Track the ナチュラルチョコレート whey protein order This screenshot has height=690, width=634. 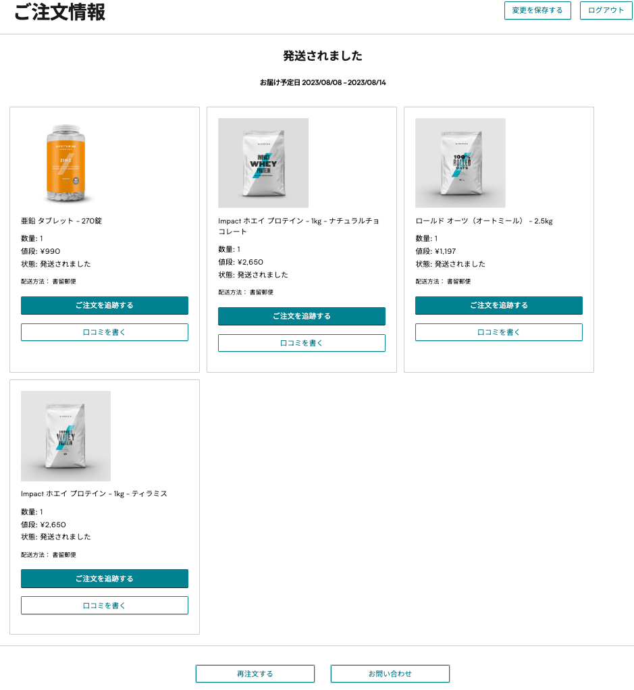click(x=302, y=316)
